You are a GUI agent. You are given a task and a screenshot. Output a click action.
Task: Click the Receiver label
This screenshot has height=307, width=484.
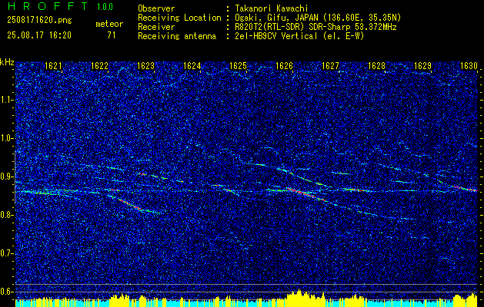156,27
